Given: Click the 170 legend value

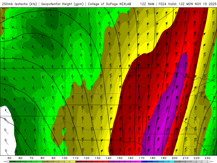Looking at the screenshot, I should (x=142, y=158).
